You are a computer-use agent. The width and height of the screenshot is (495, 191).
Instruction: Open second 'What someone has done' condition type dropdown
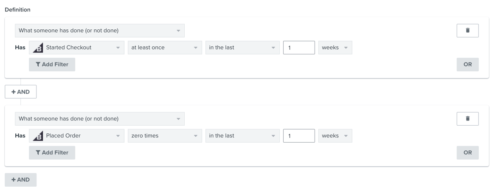point(99,119)
